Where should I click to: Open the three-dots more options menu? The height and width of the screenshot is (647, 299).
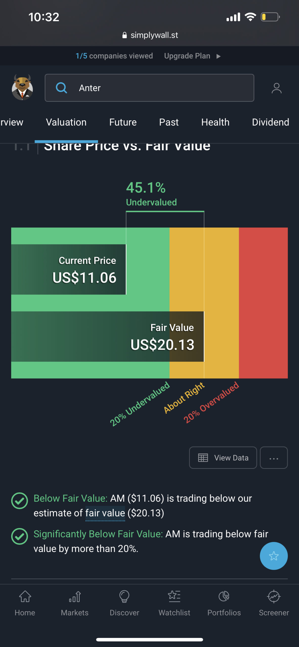pyautogui.click(x=274, y=458)
